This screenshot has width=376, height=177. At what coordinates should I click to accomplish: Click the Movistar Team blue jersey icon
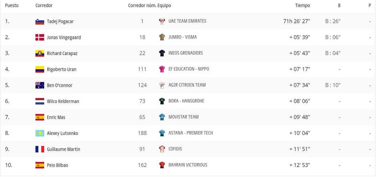pos(162,117)
